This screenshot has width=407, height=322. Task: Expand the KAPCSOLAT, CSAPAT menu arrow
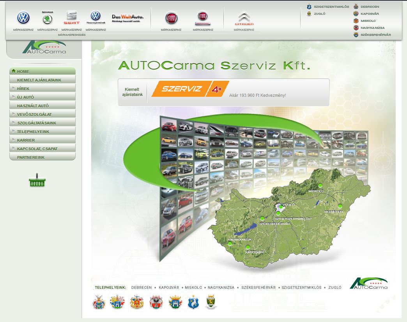coord(14,148)
